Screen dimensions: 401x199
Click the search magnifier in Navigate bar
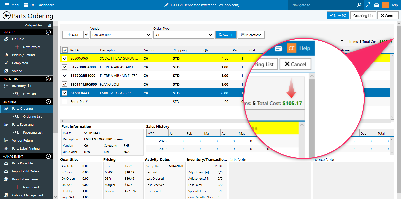point(359,5)
